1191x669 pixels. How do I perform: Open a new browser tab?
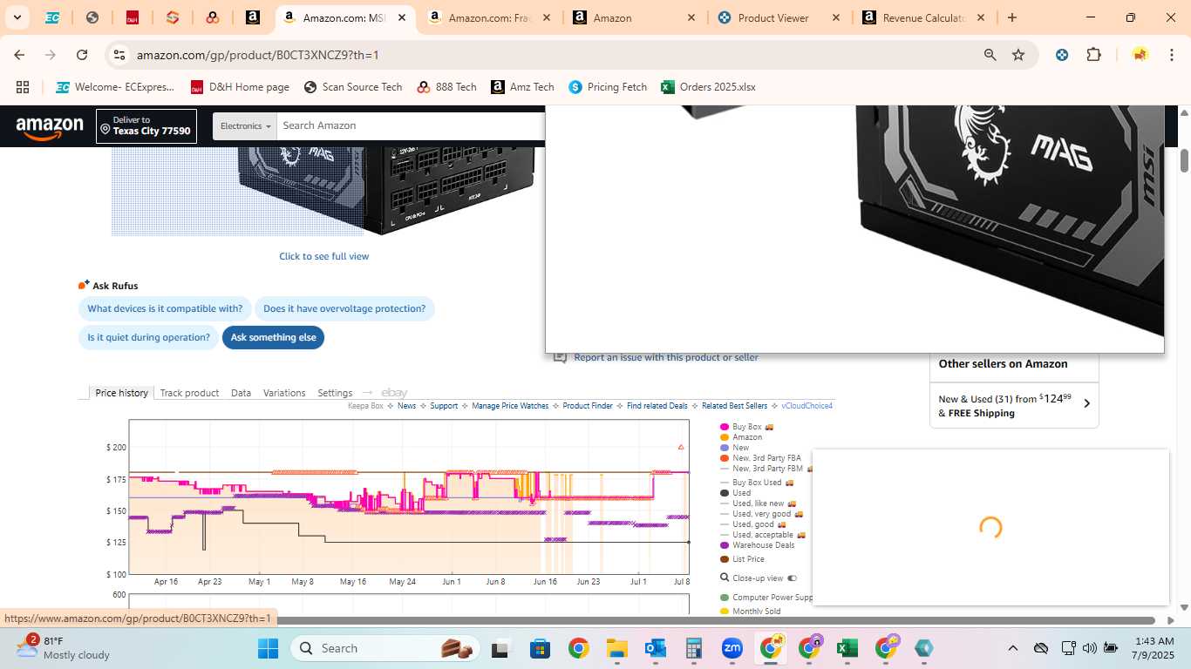pyautogui.click(x=1012, y=17)
